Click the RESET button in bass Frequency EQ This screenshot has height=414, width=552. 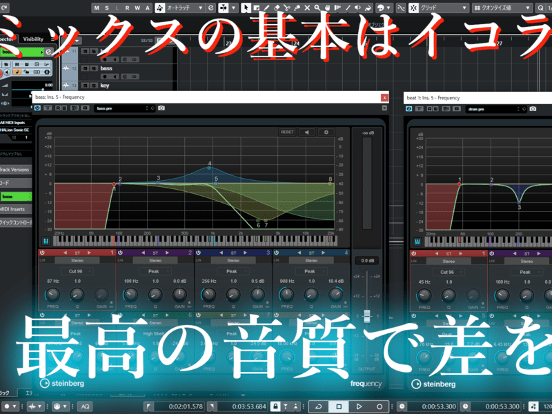287,132
